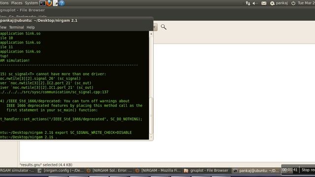Open the pankaj user status menu
This screenshot has height=177, width=315.
[279, 3]
